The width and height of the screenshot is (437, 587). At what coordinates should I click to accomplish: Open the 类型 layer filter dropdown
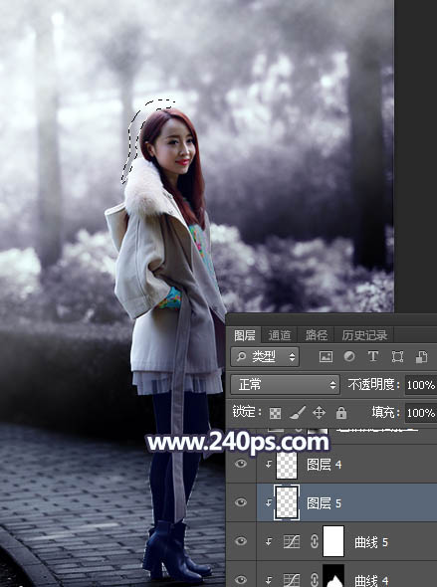coord(265,357)
